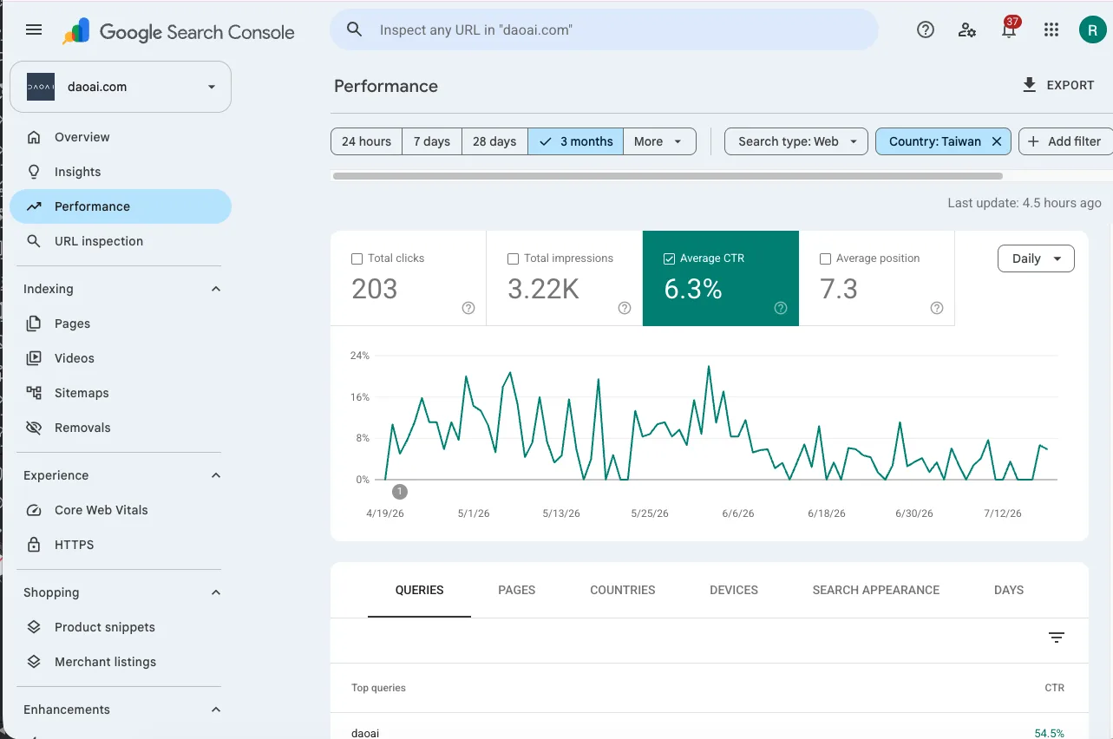The image size is (1113, 739).
Task: Switch to the COUNTRIES tab
Action: click(x=623, y=590)
